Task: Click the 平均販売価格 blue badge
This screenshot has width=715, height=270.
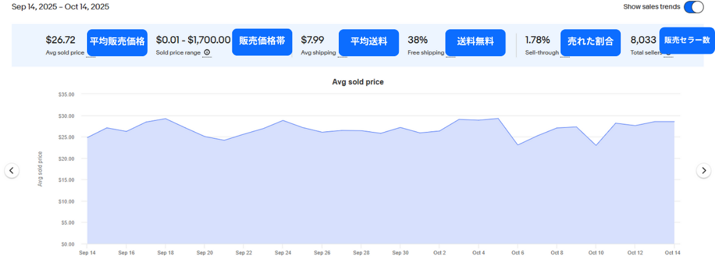Action: pyautogui.click(x=117, y=42)
